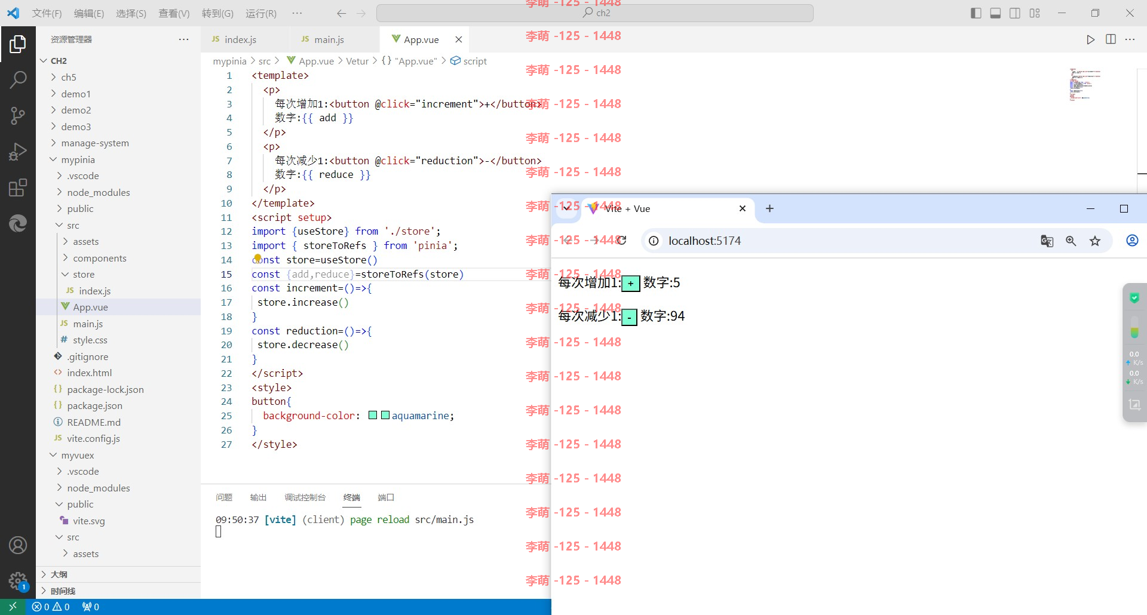Image resolution: width=1147 pixels, height=615 pixels.
Task: Click the ports forwarded status bar item
Action: point(91,607)
